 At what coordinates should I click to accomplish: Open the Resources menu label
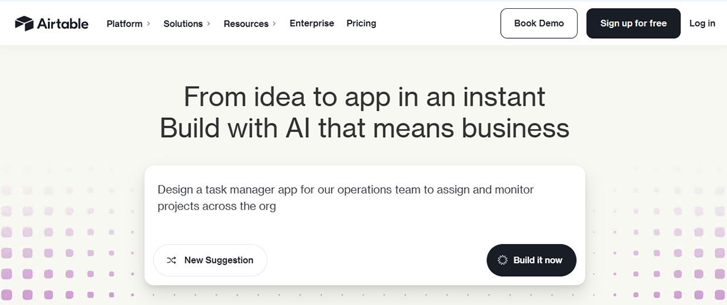[246, 23]
